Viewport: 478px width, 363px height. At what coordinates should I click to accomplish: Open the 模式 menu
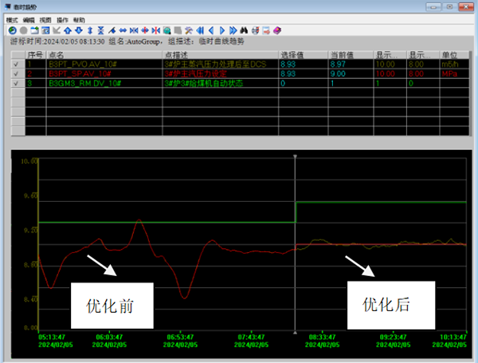12,18
